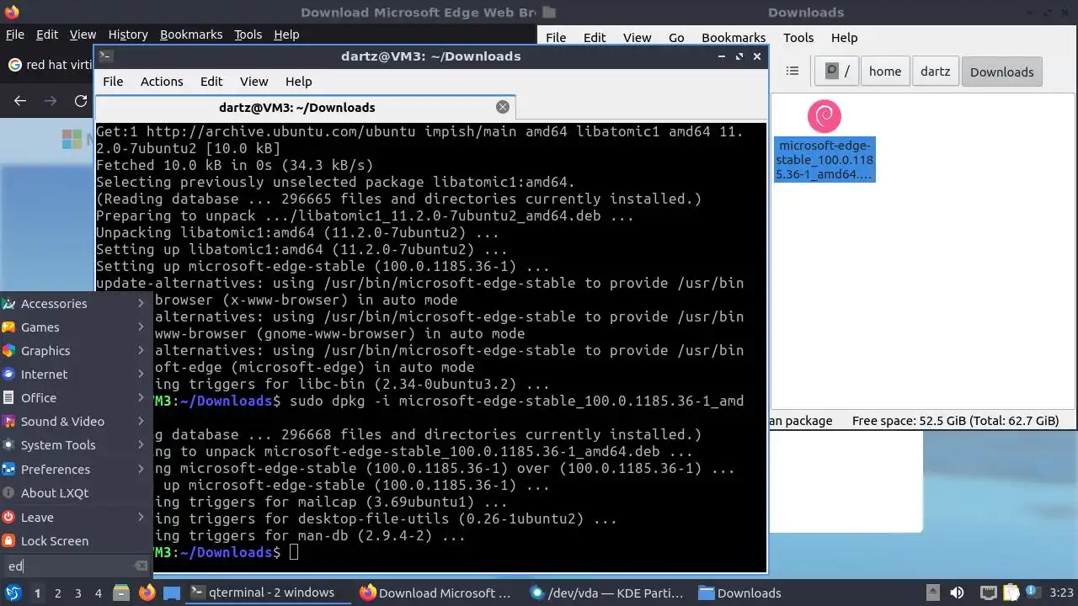
Task: Expand the Preferences submenu
Action: (x=76, y=469)
